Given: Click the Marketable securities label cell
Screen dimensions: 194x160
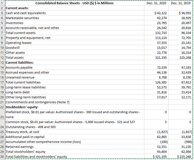Looking at the screenshot, I should (x=75, y=18).
